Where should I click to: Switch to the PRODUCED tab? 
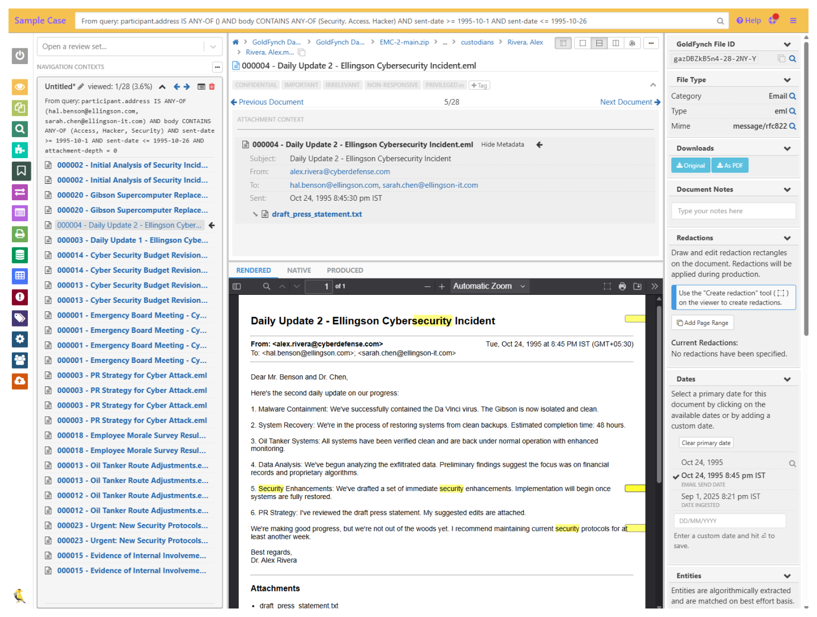[x=344, y=271]
